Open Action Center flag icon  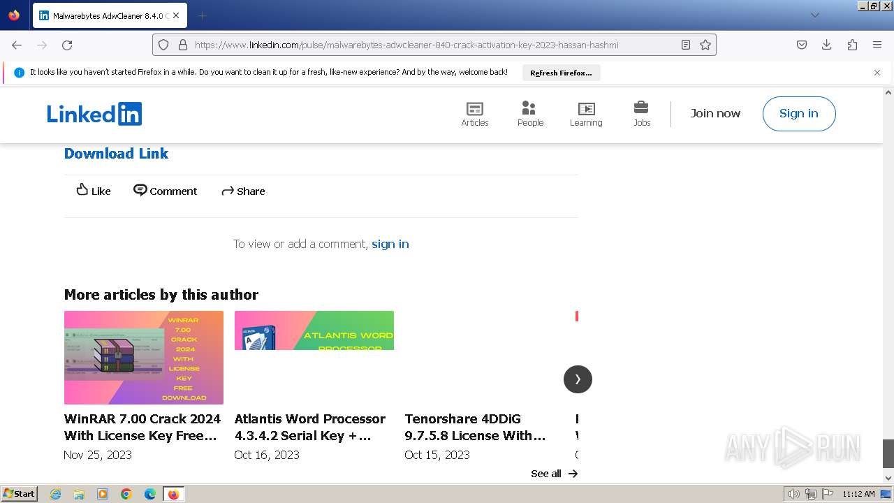point(827,494)
